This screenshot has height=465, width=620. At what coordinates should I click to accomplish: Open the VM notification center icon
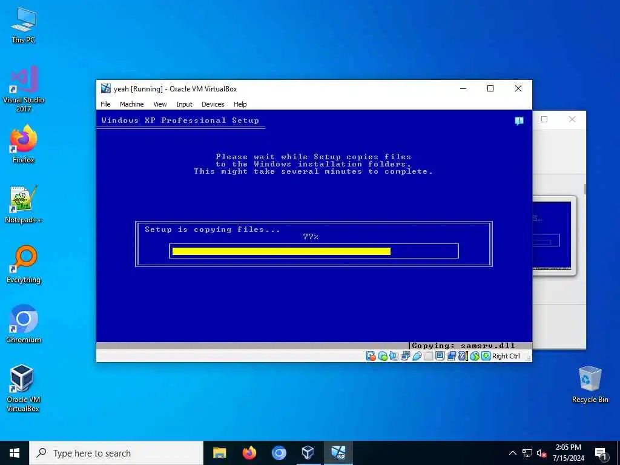519,120
